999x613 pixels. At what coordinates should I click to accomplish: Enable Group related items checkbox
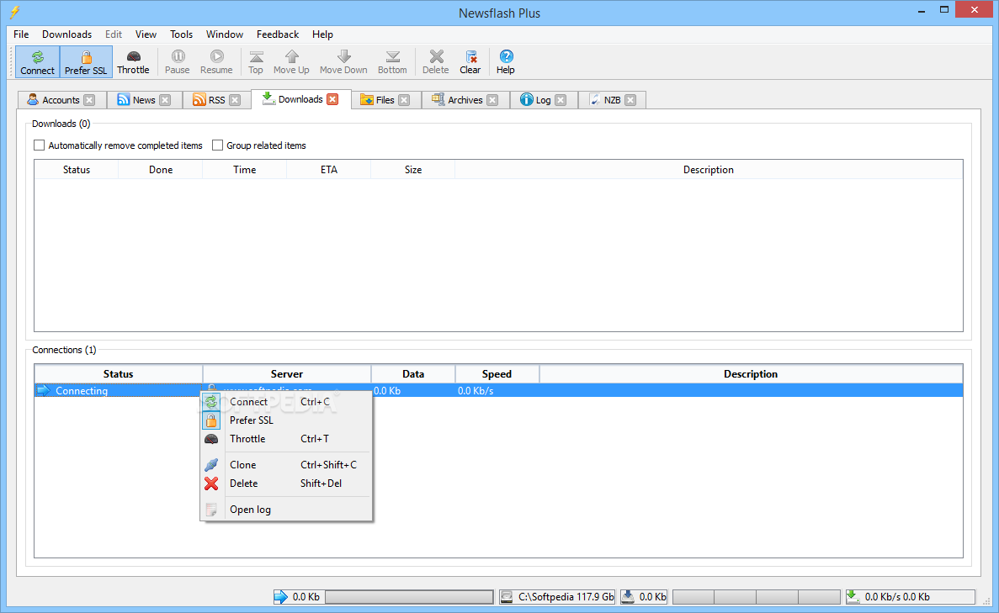coord(218,145)
